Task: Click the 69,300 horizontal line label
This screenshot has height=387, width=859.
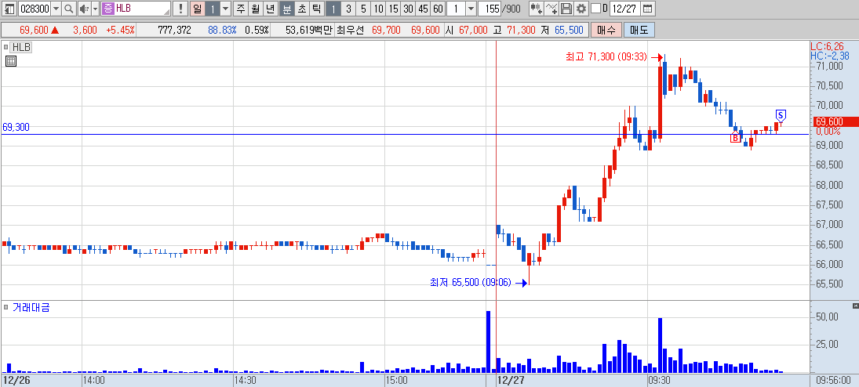Action: point(16,127)
